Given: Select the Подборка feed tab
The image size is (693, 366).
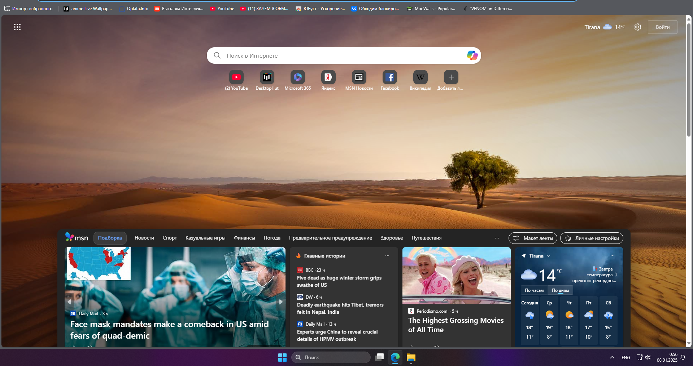Looking at the screenshot, I should click(x=110, y=238).
